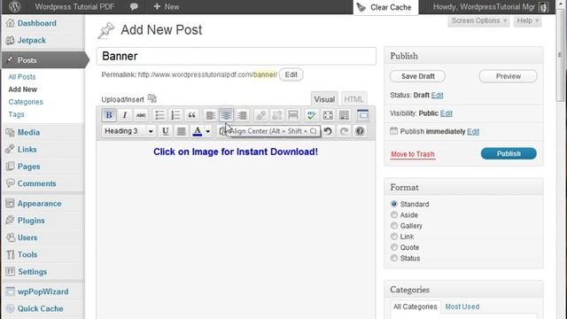Toggle bold formatting in the editor toolbar
The width and height of the screenshot is (567, 319).
pos(109,115)
